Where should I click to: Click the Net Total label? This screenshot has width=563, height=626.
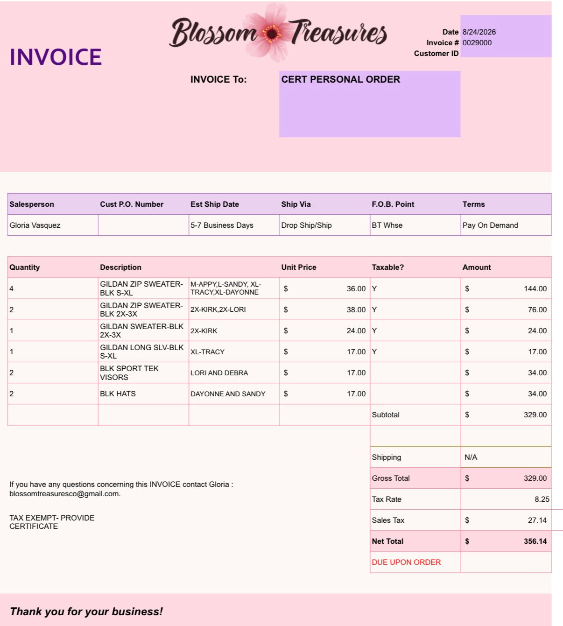(x=387, y=541)
